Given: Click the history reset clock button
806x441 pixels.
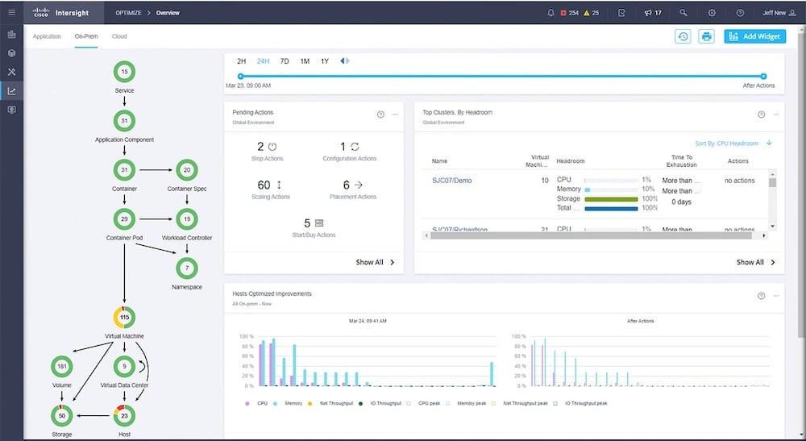Looking at the screenshot, I should (683, 36).
